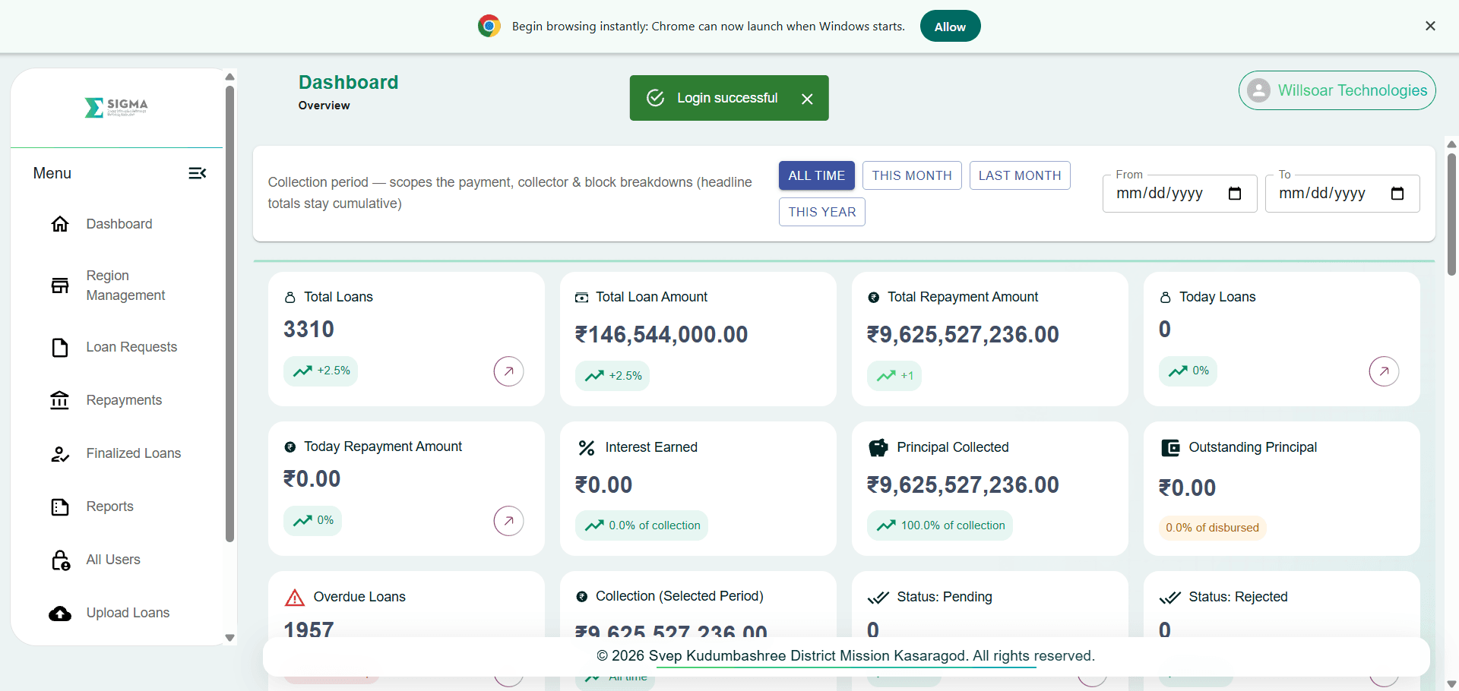Click the Svep Kudumbashree District Mission footer link
The image size is (1459, 691).
[847, 656]
